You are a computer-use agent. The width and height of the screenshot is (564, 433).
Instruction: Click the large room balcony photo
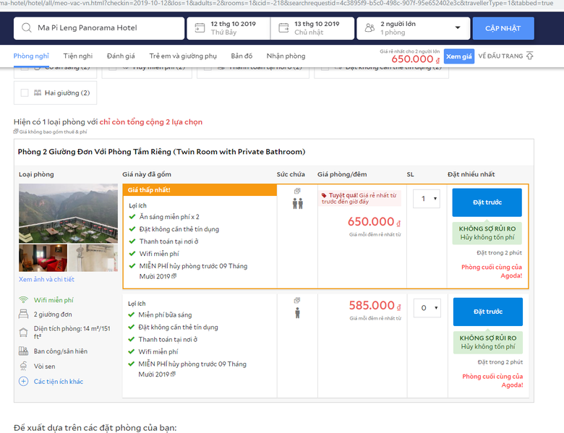coord(68,212)
